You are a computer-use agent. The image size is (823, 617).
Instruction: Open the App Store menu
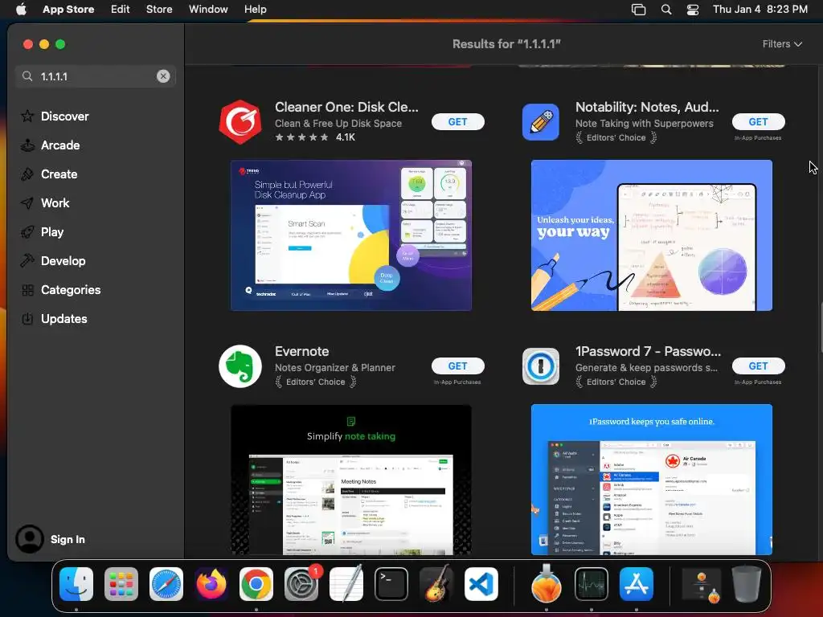coord(68,9)
